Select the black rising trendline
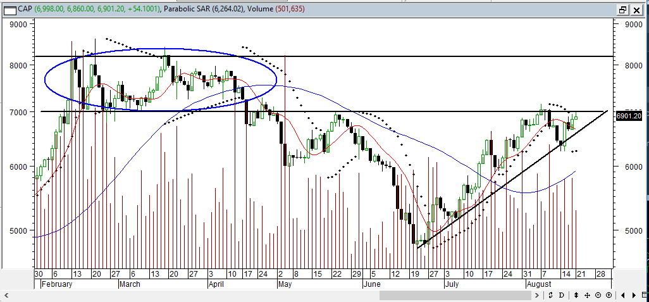This screenshot has width=649, height=302. pos(512,179)
